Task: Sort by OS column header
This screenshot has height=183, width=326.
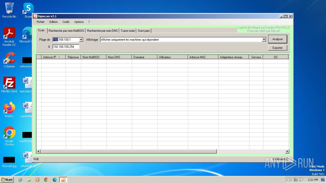Action: [276, 57]
